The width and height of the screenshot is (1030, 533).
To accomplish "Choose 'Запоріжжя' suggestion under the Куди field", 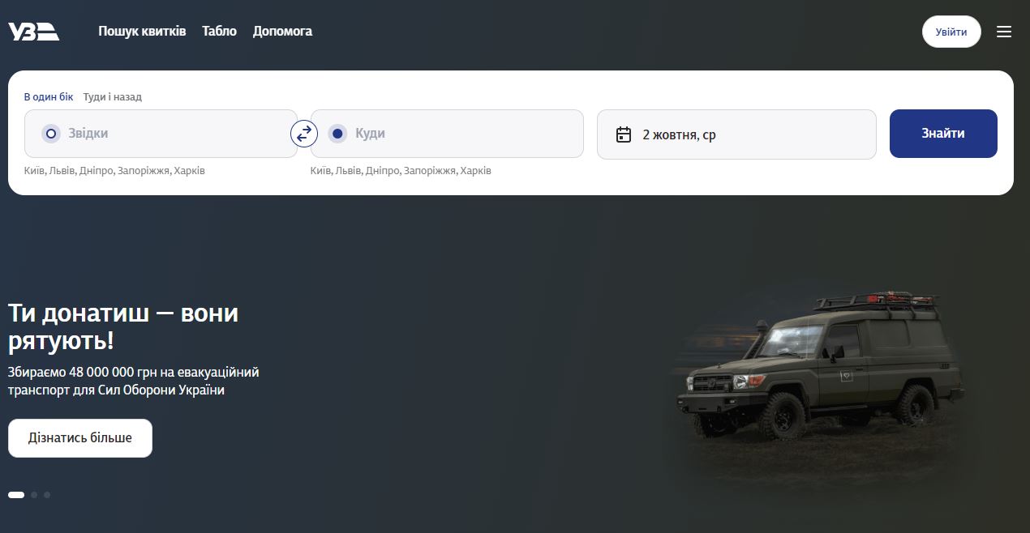I will coord(429,171).
